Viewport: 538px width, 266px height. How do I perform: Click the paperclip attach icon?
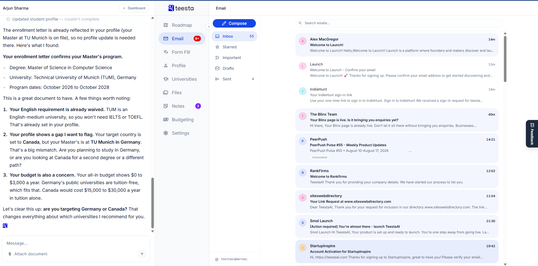(10, 254)
